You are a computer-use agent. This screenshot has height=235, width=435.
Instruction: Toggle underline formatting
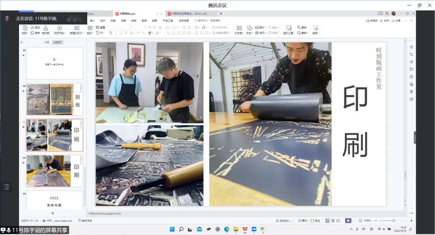click(x=121, y=33)
